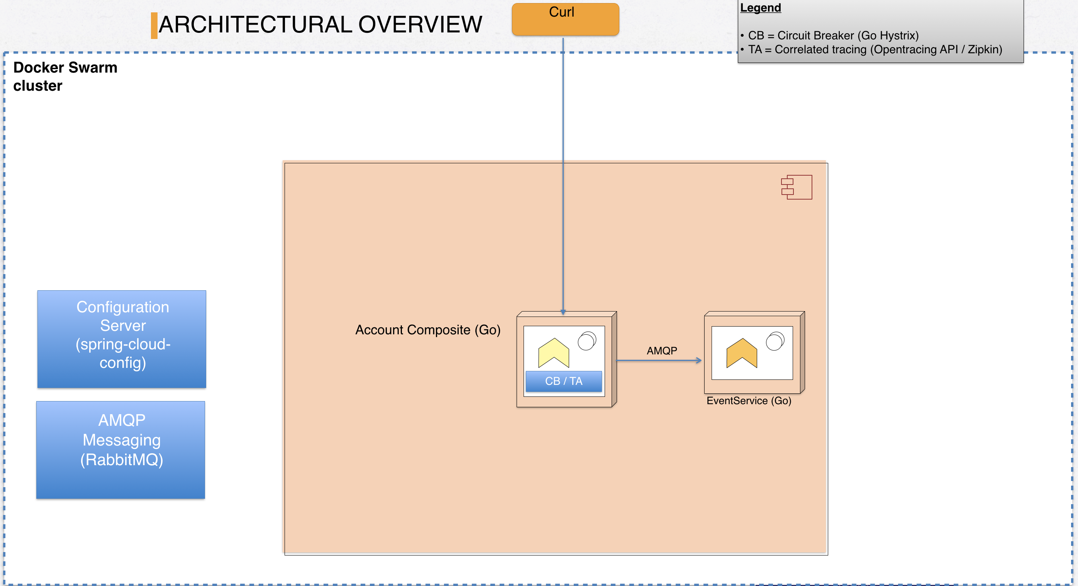Click the ARCHITECTURAL OVERVIEW title
1078x586 pixels.
320,24
